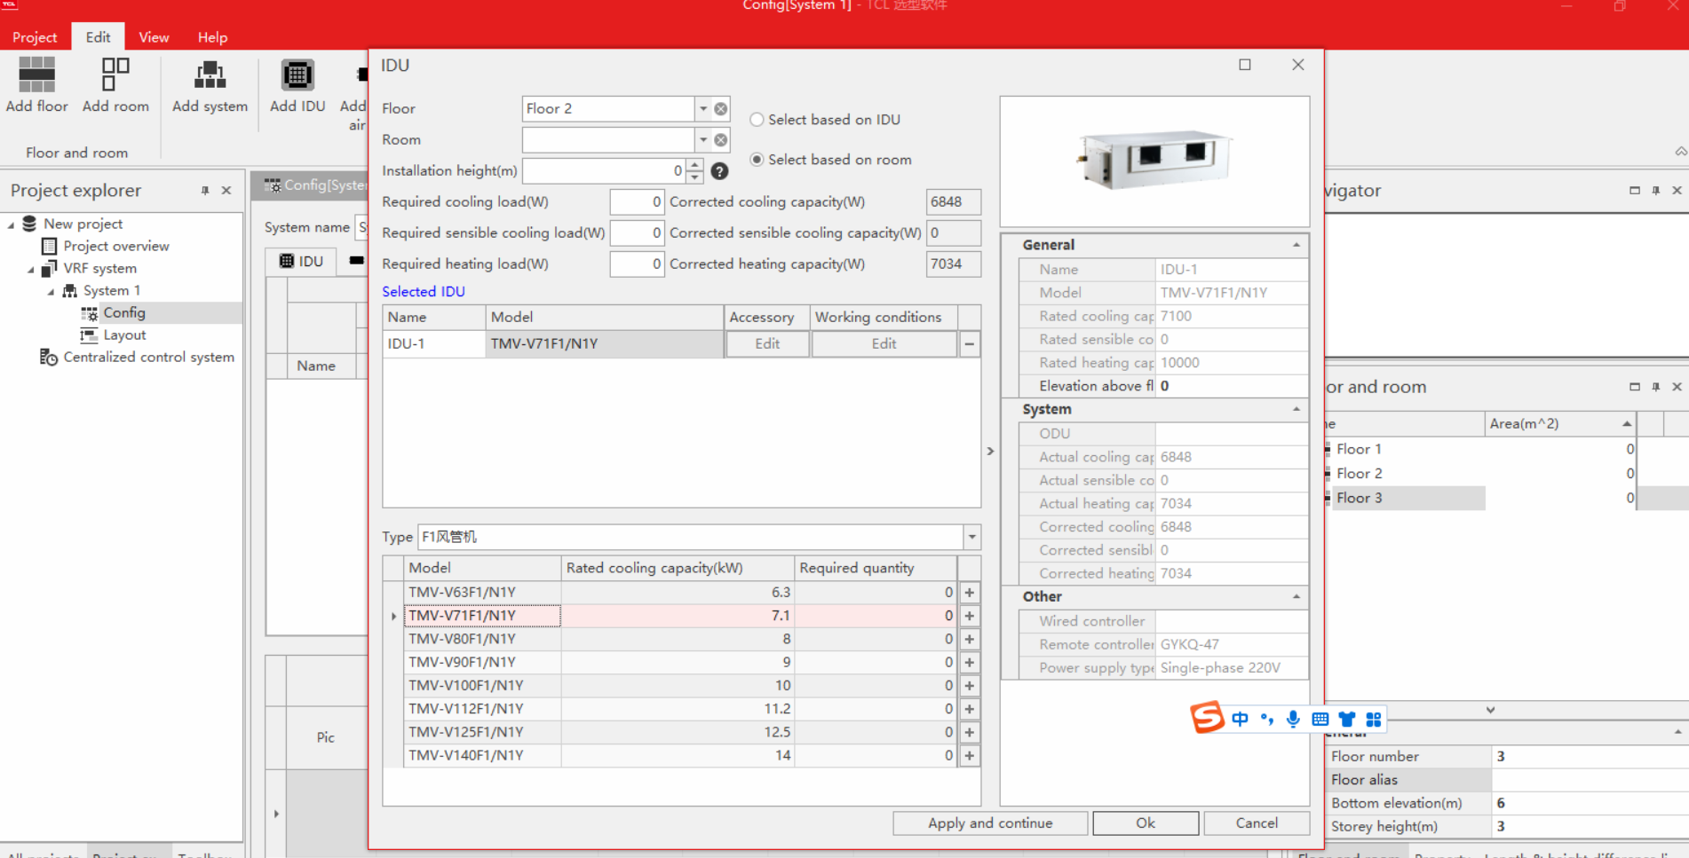Collapse the System property section

1296,409
